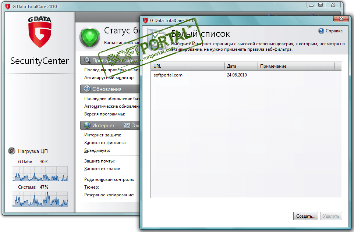Click Защита от фишинга entry
Image resolution: width=354 pixels, height=232 pixels.
[105, 143]
